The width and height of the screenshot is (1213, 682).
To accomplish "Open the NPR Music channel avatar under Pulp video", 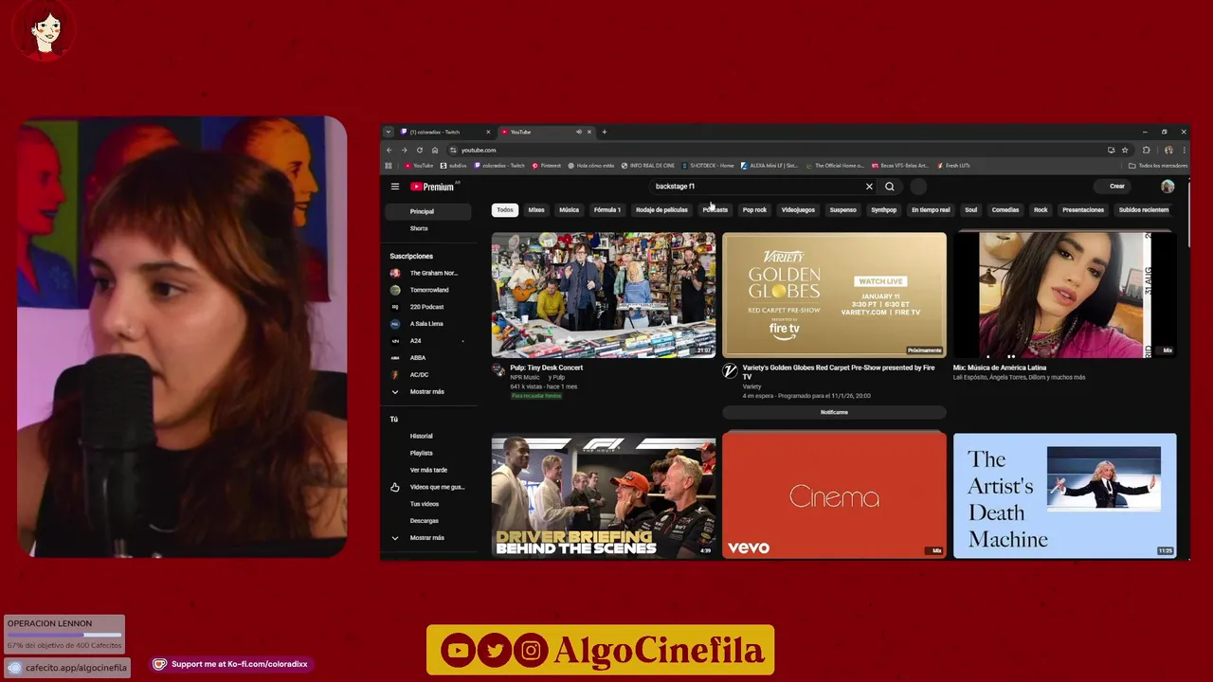I will point(498,370).
